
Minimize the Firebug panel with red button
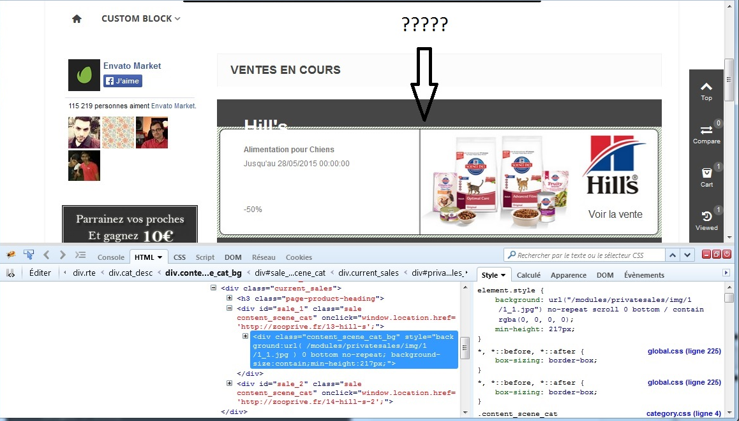706,255
